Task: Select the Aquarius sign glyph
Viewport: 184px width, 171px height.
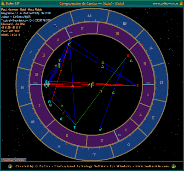Action: click(33, 122)
